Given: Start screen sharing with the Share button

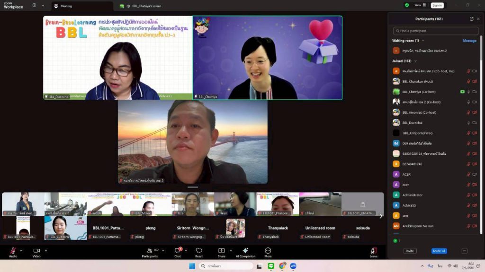Looking at the screenshot, I should click(221, 252).
